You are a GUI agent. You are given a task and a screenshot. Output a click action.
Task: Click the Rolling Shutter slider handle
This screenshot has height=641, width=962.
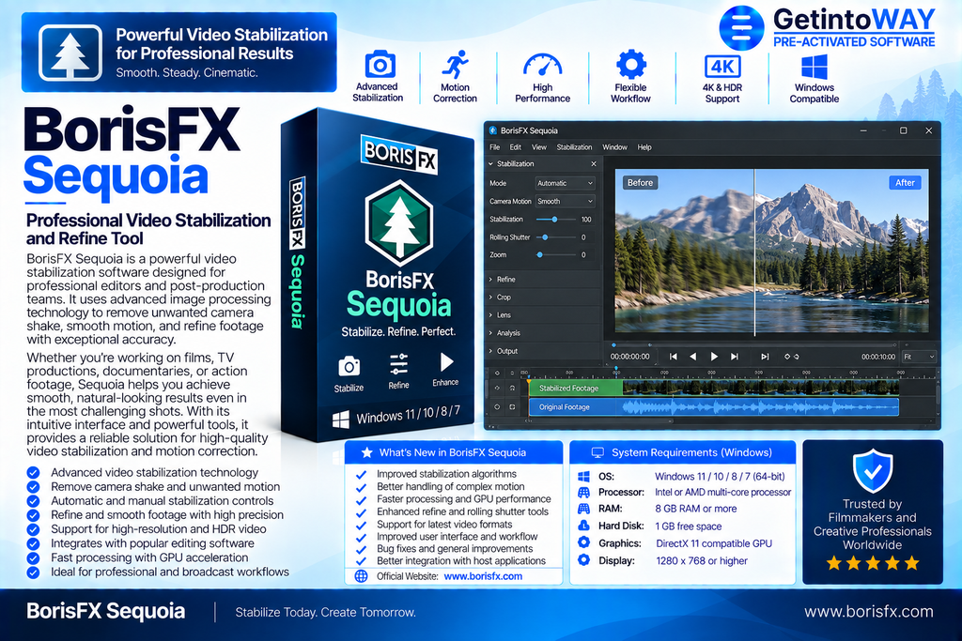(x=545, y=237)
